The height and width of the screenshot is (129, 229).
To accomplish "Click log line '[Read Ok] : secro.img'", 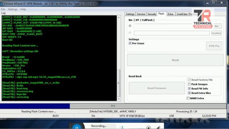I will [15, 97].
